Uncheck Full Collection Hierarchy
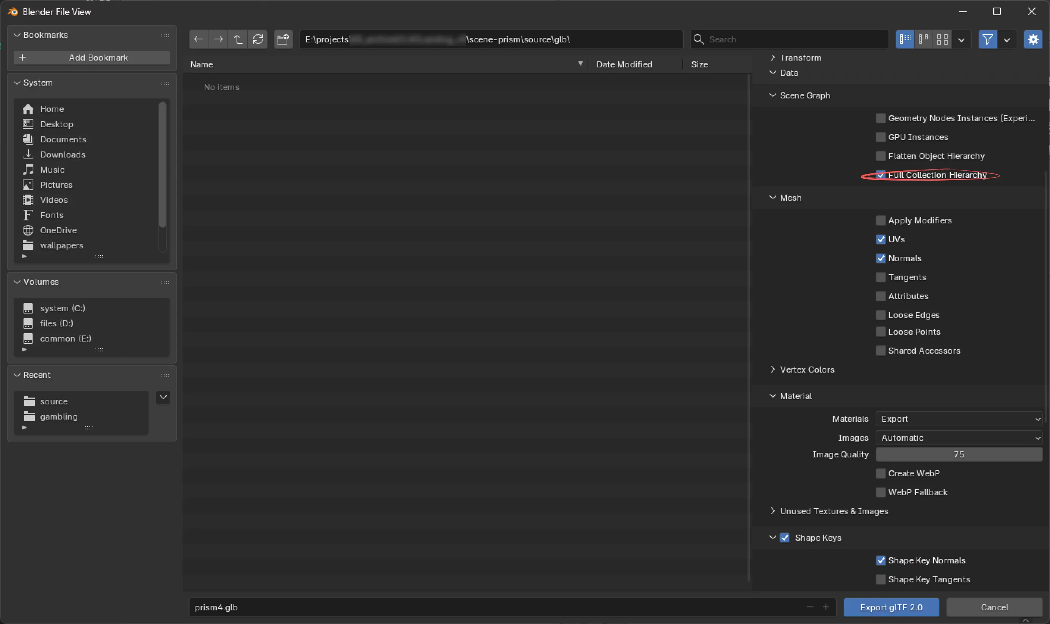Image resolution: width=1050 pixels, height=624 pixels. coord(881,175)
